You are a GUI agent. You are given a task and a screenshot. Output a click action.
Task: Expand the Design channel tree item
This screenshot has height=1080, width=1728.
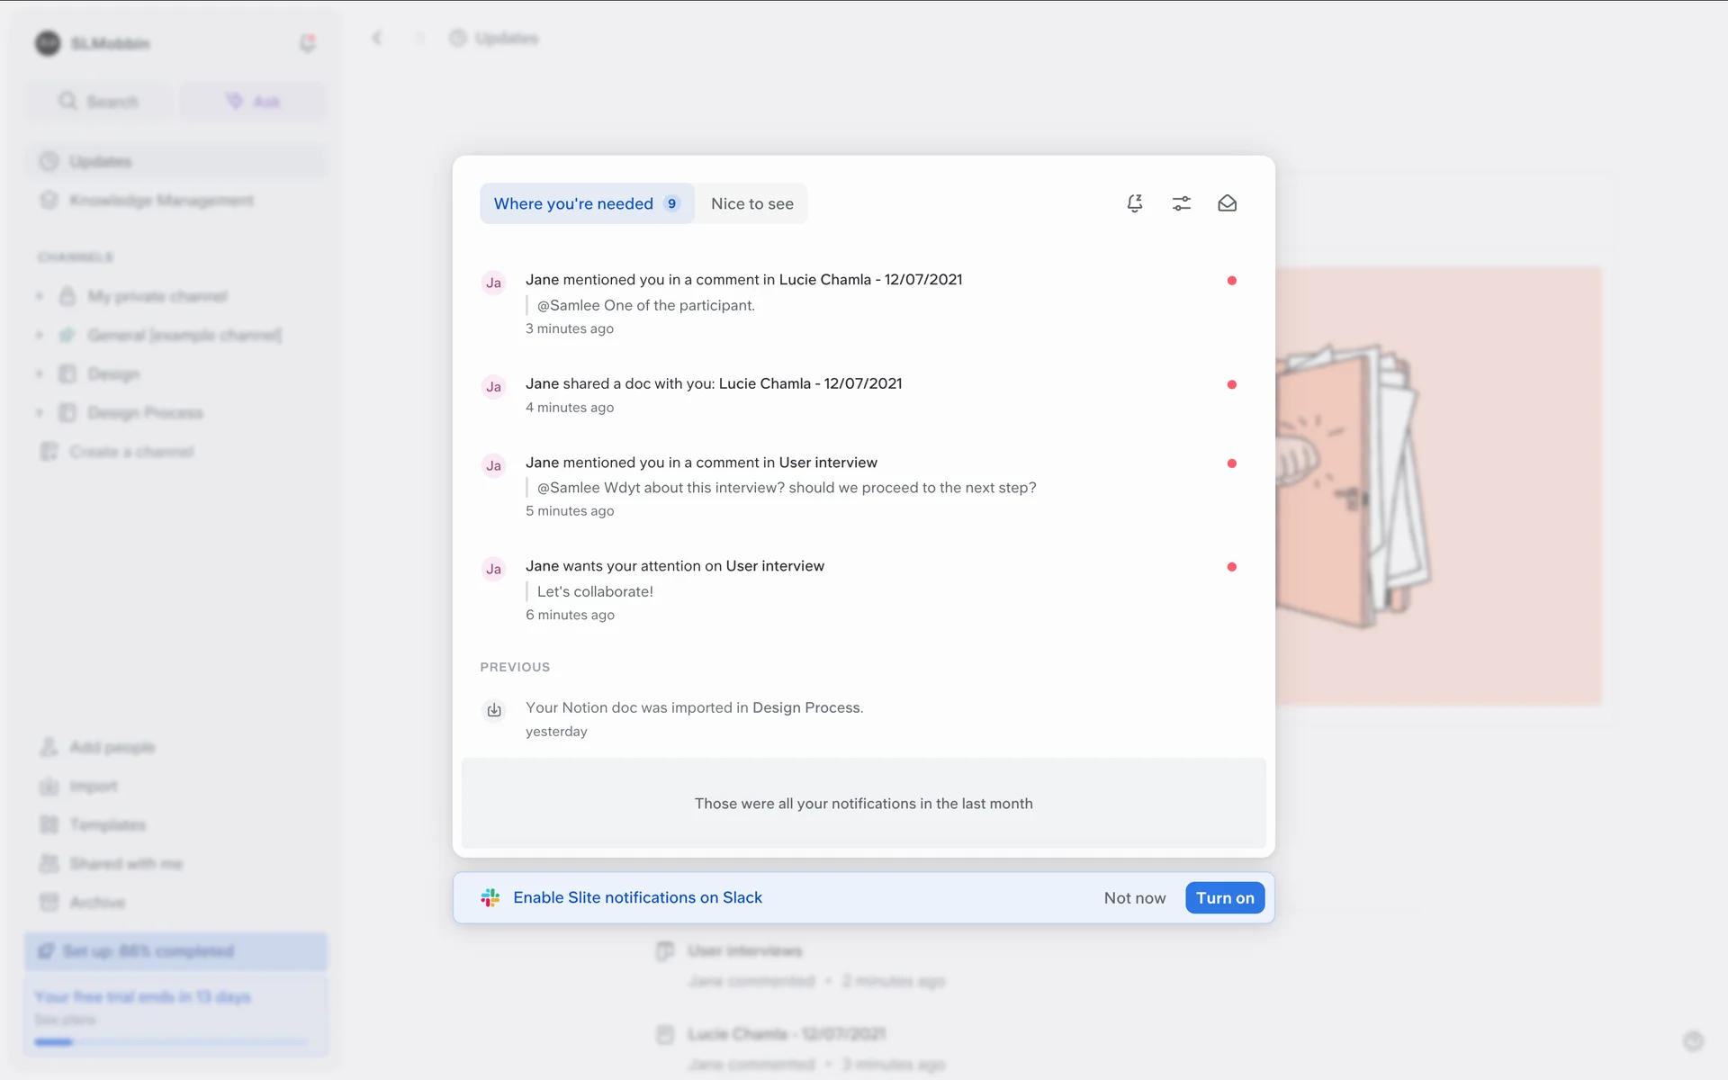click(x=40, y=373)
